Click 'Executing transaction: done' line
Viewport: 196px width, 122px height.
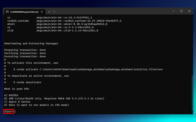click(25, 56)
